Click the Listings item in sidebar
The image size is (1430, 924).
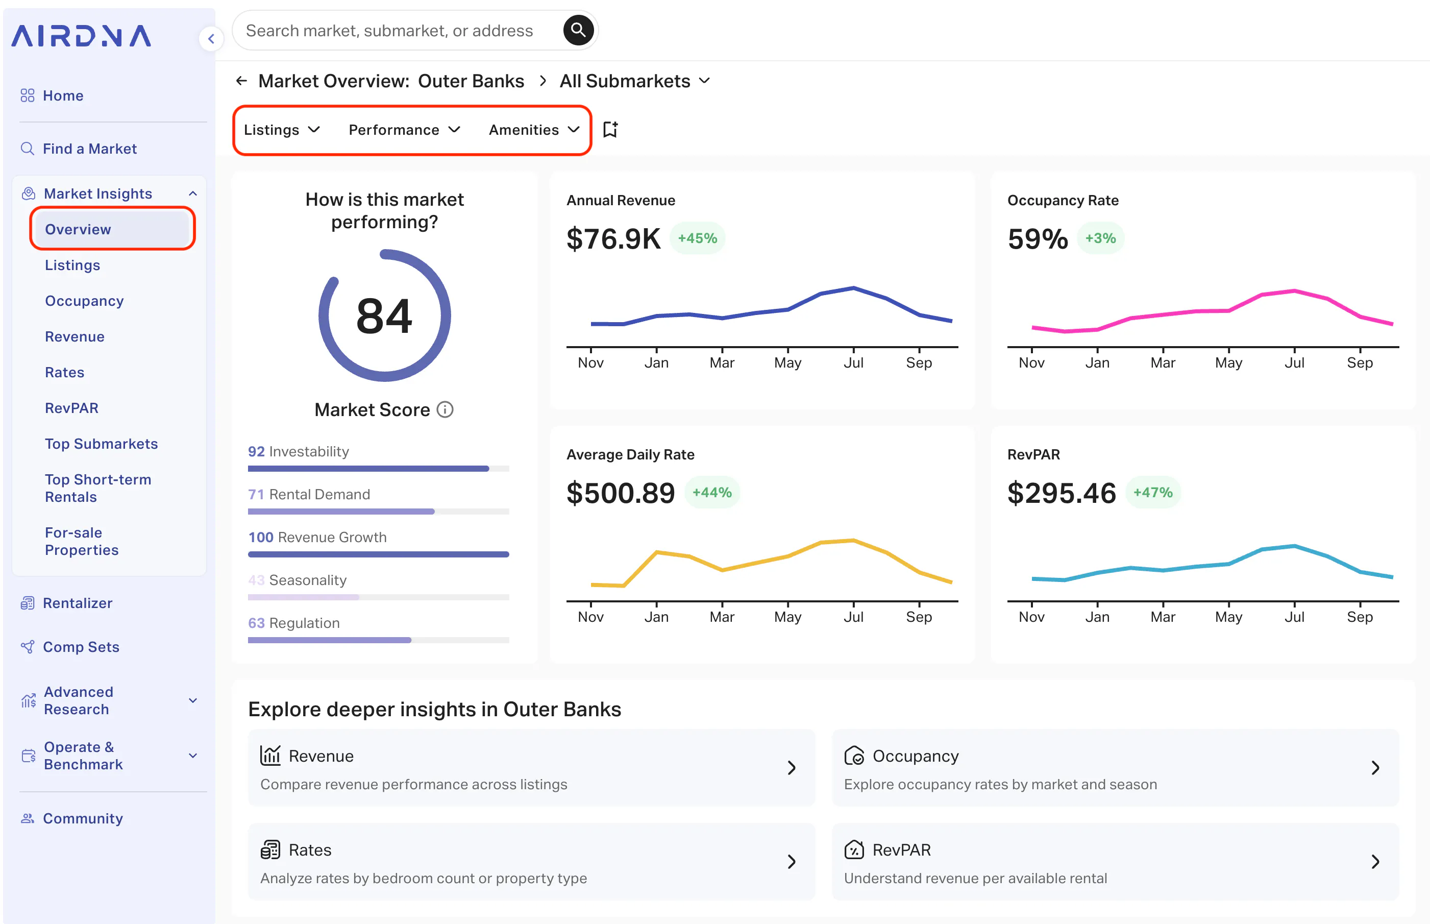pos(72,265)
